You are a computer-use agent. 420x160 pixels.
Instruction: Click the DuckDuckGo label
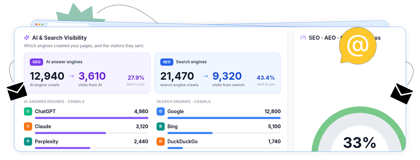coord(183,141)
